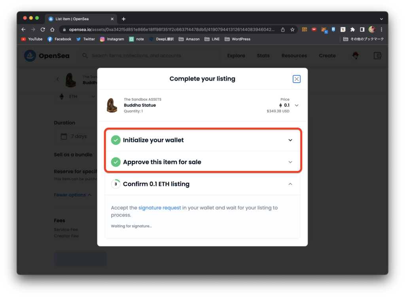This screenshot has width=405, height=297.
Task: Expand the Initialize your wallet step
Action: click(290, 140)
